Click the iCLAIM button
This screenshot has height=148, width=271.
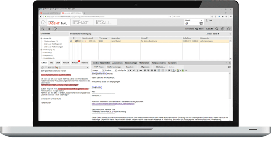point(209,29)
